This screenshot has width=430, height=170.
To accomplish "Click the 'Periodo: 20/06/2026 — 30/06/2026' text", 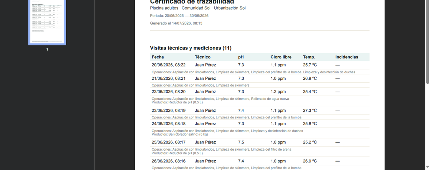I will click(x=179, y=16).
